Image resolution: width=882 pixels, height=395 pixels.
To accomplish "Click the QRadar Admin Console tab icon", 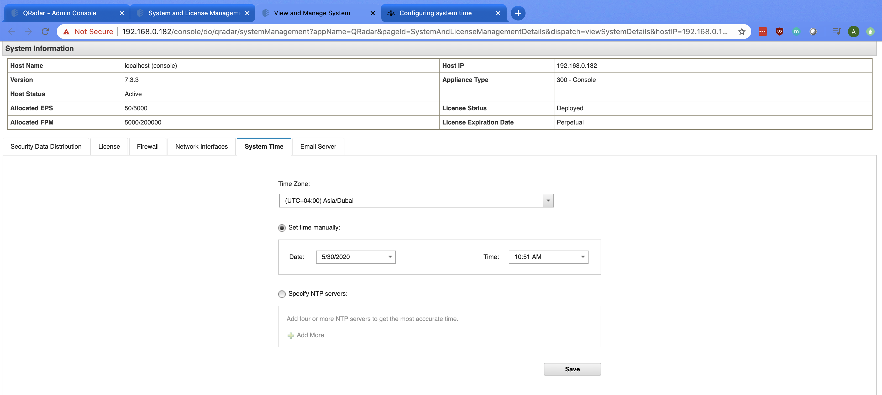I will tap(14, 12).
